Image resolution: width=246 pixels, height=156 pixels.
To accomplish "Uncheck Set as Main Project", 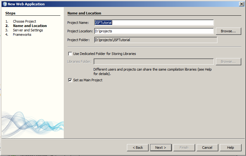I will point(70,80).
